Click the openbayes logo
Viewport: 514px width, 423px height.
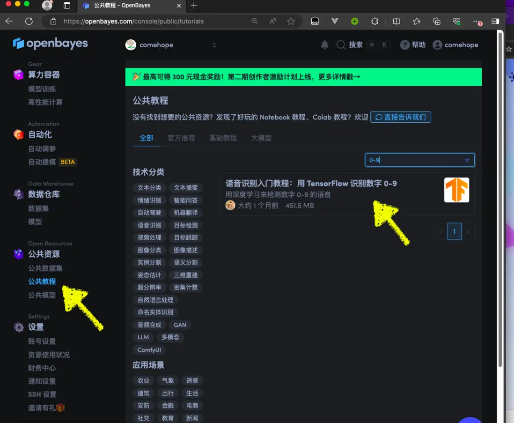[50, 43]
